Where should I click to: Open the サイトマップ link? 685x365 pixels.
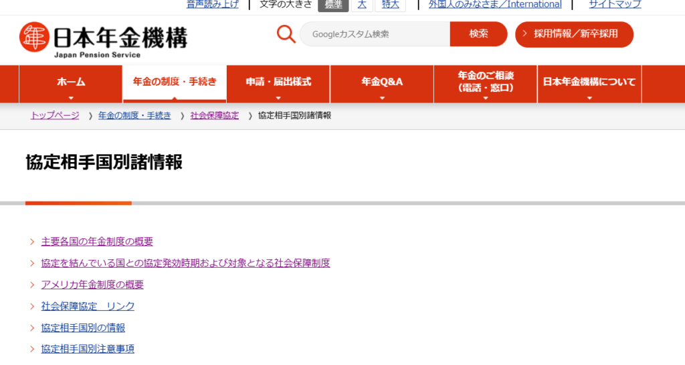tap(615, 5)
